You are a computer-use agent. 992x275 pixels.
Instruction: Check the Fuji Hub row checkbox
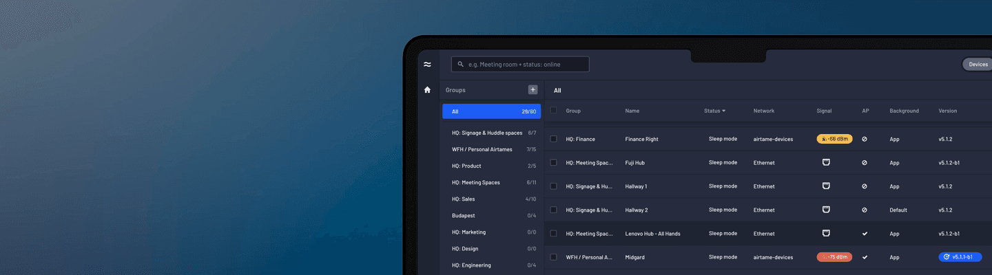[x=553, y=163]
